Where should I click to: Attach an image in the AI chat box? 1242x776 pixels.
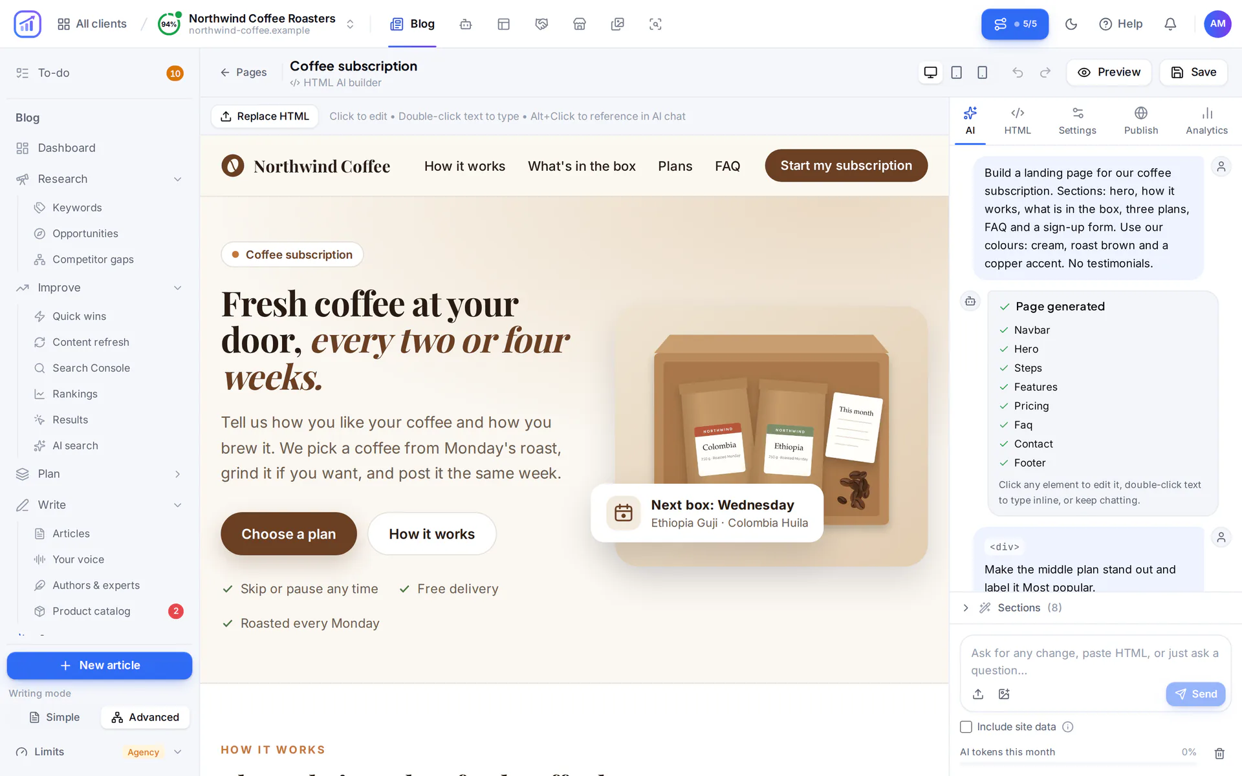tap(1004, 694)
